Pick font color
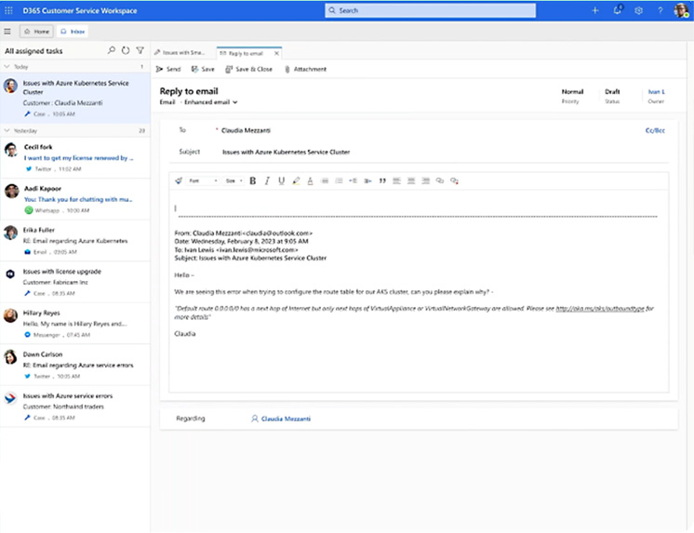This screenshot has height=533, width=694. pos(311,180)
